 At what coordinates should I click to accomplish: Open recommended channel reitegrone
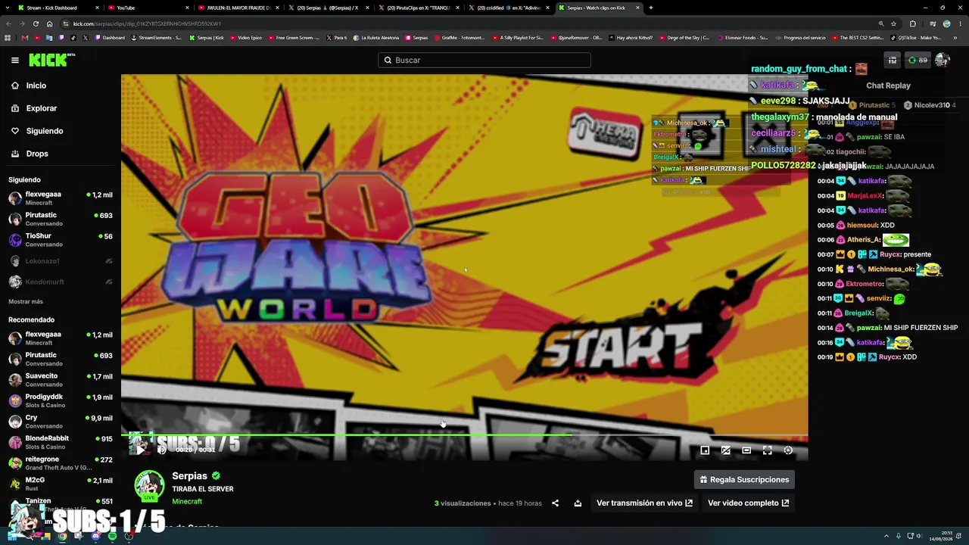(61, 463)
